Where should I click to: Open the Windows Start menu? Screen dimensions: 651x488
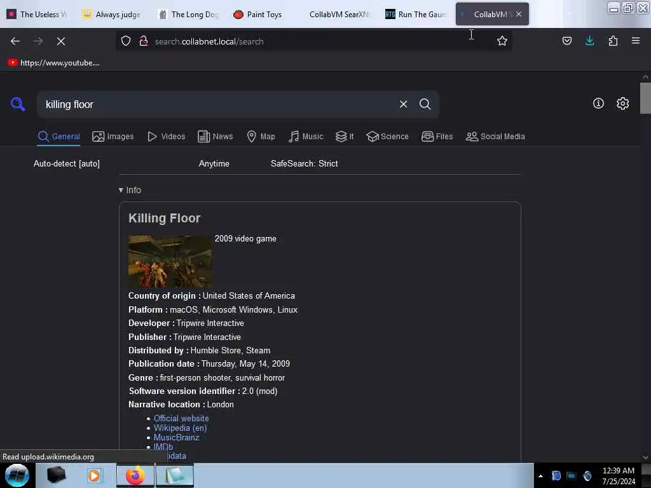pyautogui.click(x=17, y=475)
